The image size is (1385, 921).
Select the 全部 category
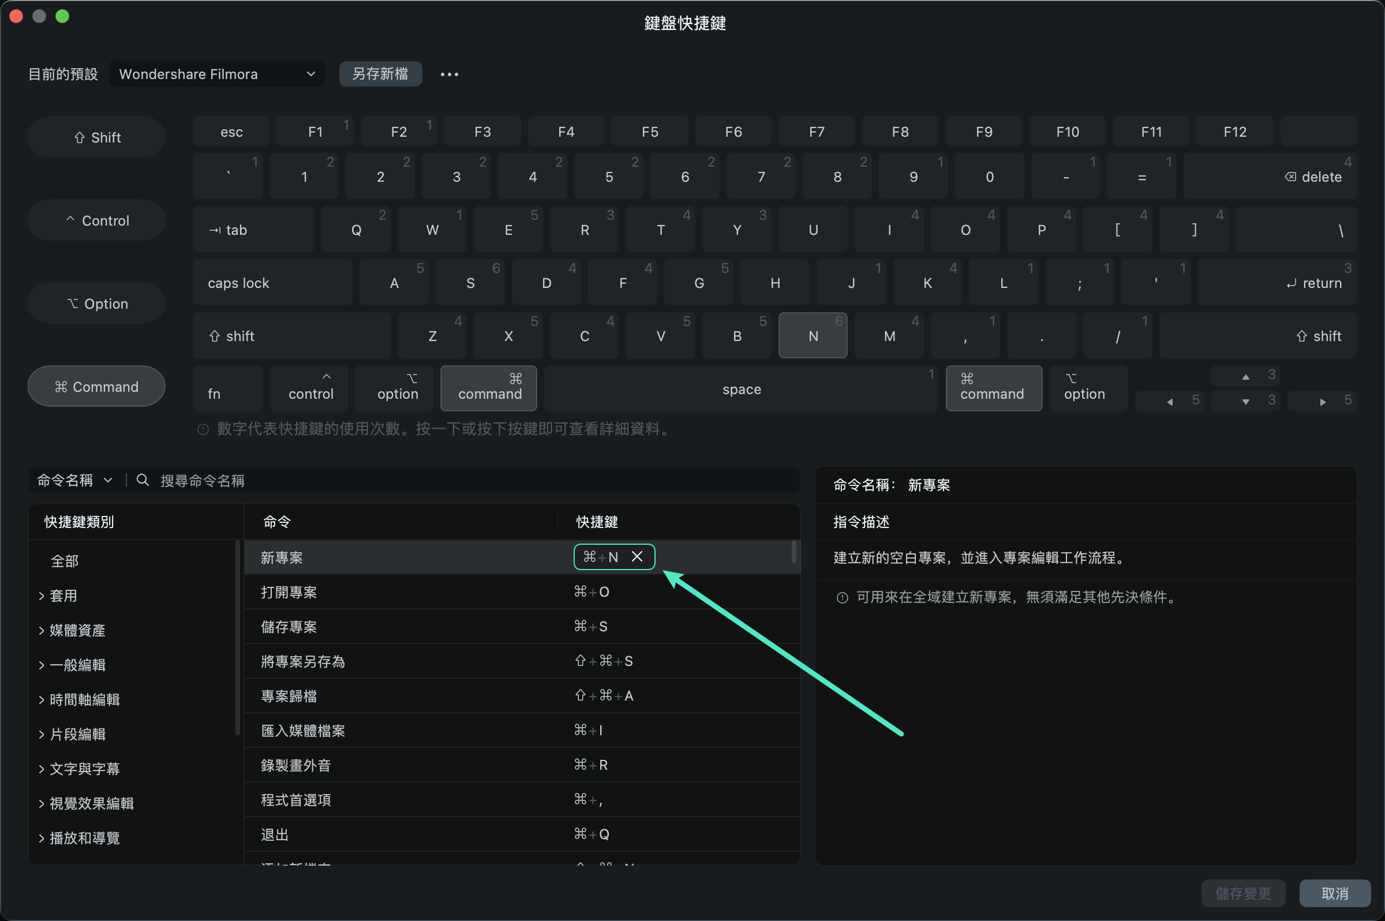(65, 561)
